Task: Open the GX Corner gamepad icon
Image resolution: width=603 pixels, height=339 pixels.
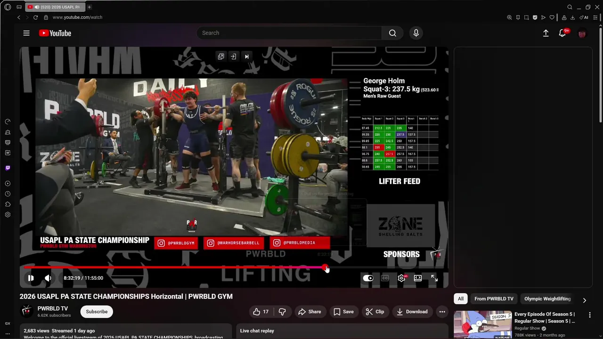Action: coord(19,7)
